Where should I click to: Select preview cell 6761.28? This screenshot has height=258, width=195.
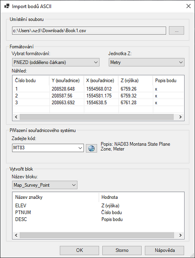[128, 103]
